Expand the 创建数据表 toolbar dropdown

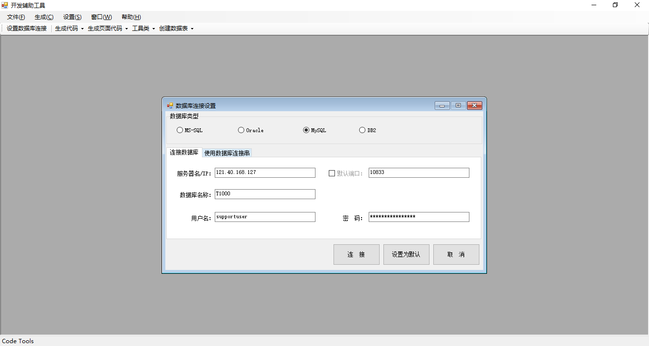click(192, 29)
